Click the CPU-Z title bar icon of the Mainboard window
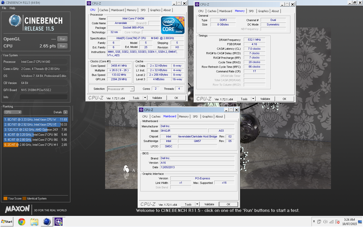Image resolution: width=363 pixels, height=227 pixels. (141, 110)
